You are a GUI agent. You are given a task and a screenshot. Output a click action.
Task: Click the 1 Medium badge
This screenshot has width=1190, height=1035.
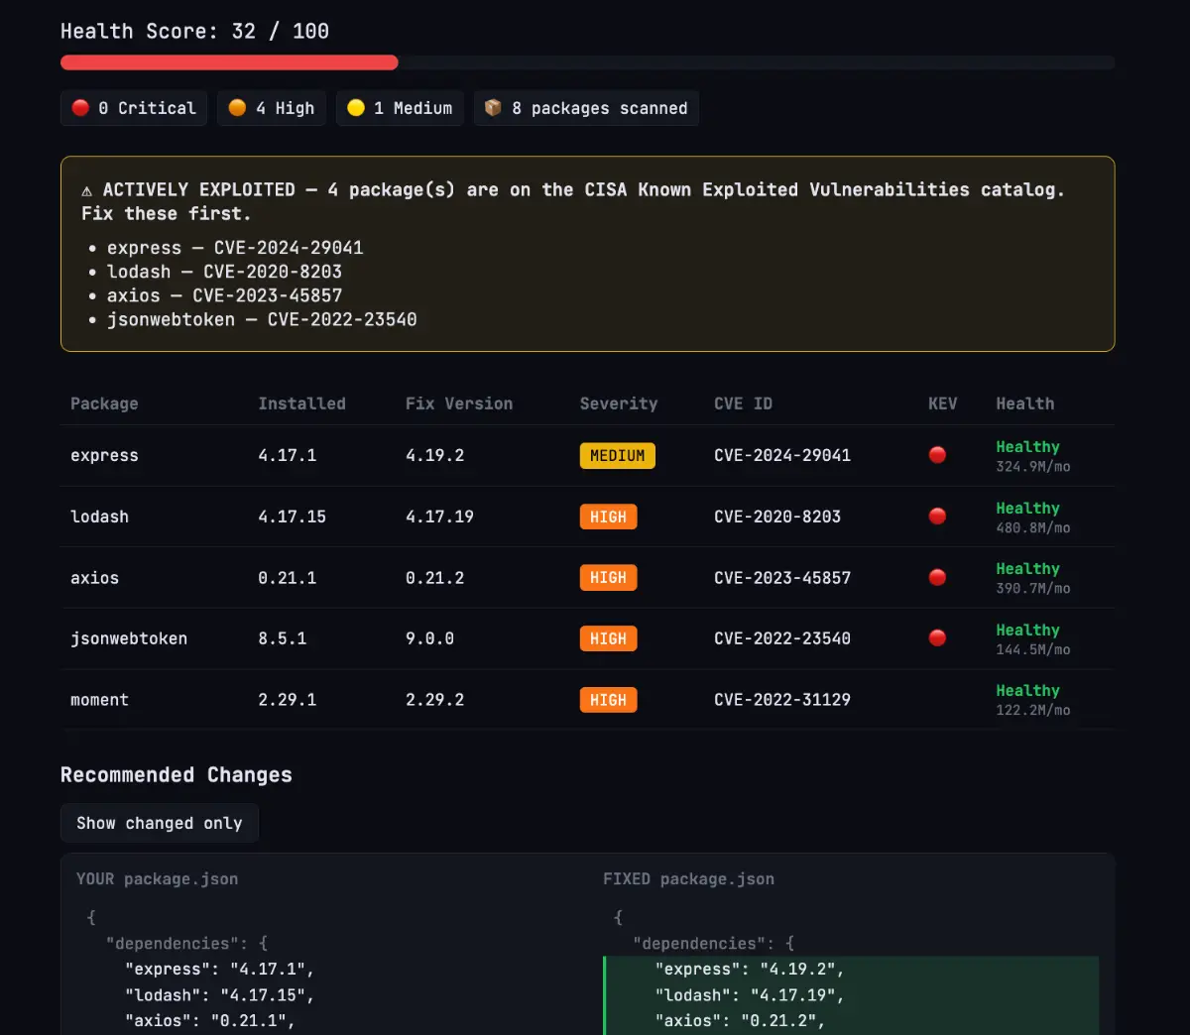click(400, 108)
